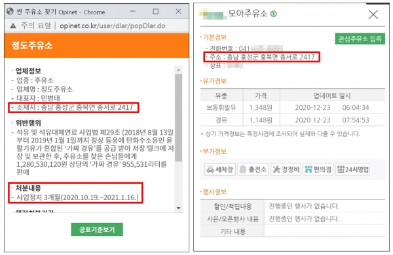The width and height of the screenshot is (393, 255).
Task: Click the text '업종 : 주유소'
Action: click(35, 80)
